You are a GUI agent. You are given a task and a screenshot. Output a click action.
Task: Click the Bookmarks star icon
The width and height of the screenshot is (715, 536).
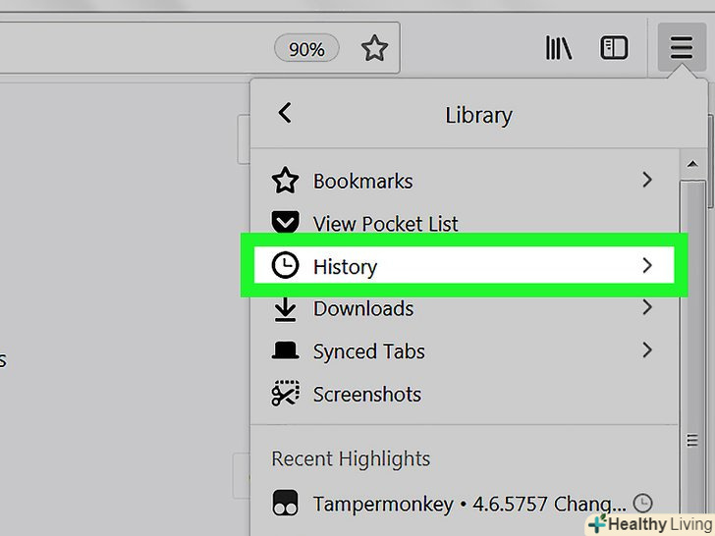(285, 181)
